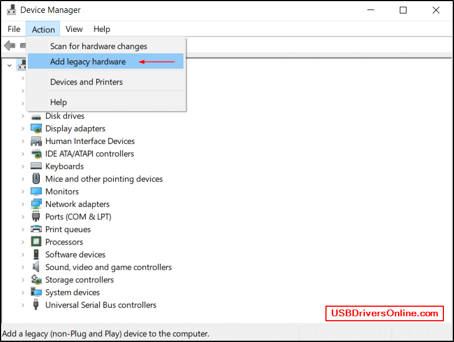Click the Disk drives device icon
Viewport: 454px width, 342px height.
point(36,116)
